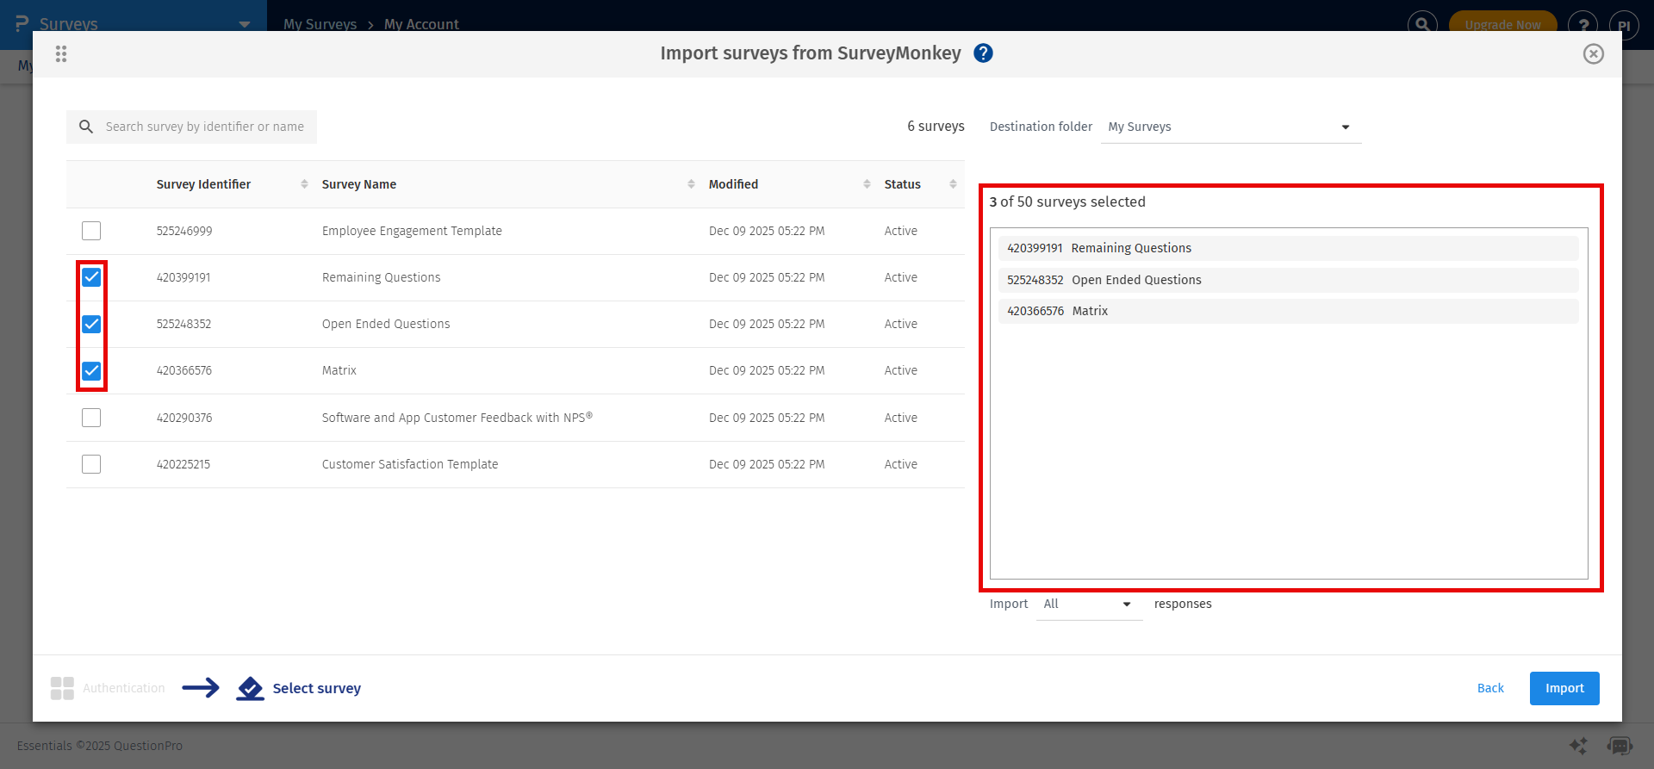Open the chat support icon
This screenshot has height=769, width=1654.
(x=1620, y=746)
